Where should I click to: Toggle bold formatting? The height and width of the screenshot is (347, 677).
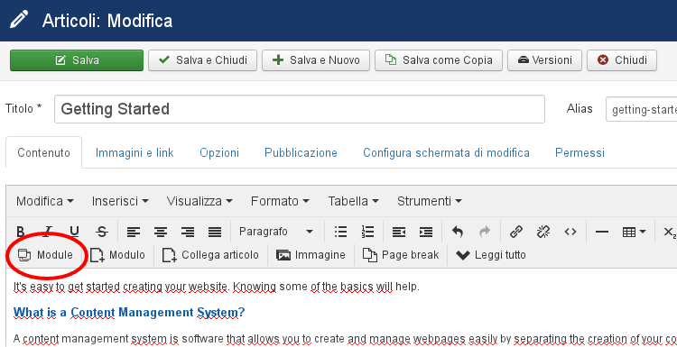20,232
